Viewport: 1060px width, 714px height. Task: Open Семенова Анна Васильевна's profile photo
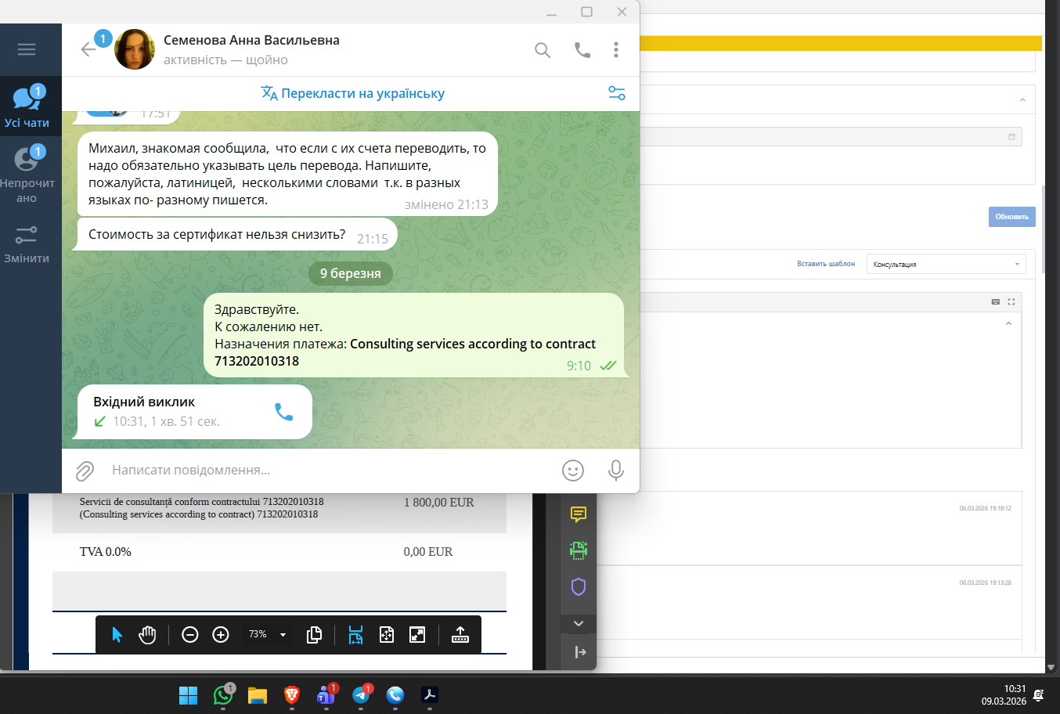(x=135, y=49)
